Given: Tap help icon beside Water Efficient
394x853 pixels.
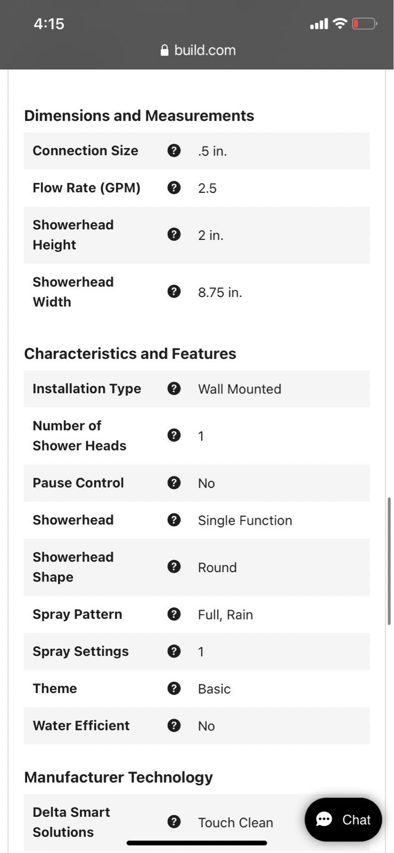Looking at the screenshot, I should point(174,726).
